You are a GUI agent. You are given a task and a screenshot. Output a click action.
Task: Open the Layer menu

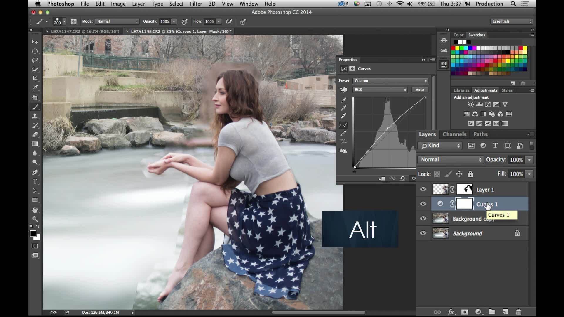click(x=138, y=4)
